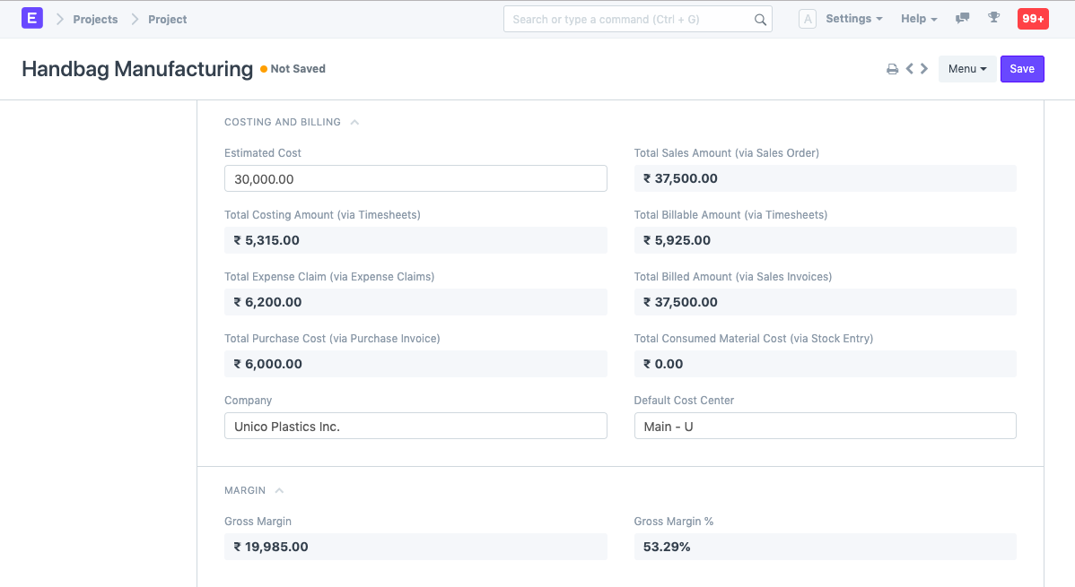The width and height of the screenshot is (1075, 587).
Task: Collapse the Margin section
Action: (279, 489)
